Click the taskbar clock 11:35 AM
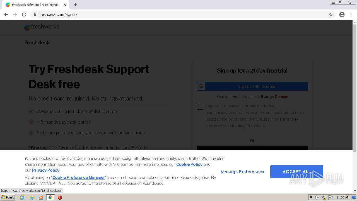The width and height of the screenshot is (357, 201). [343, 197]
